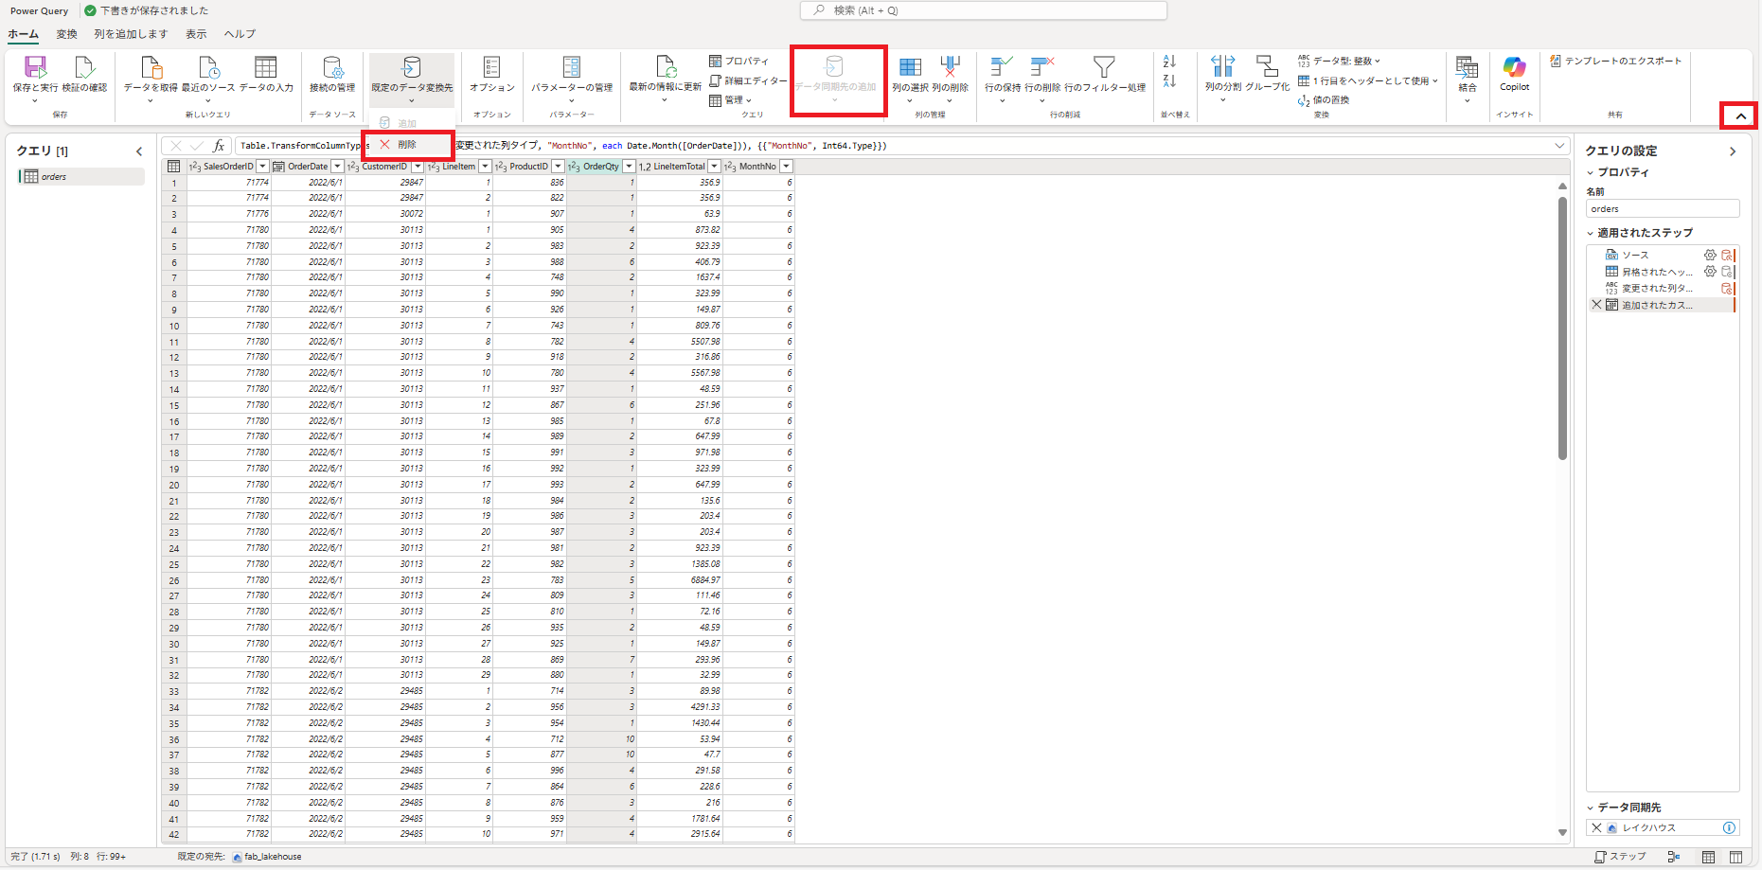Switch to data grid view in status bar

pyautogui.click(x=1708, y=857)
